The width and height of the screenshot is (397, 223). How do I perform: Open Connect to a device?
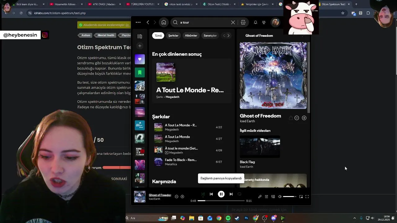tap(273, 197)
